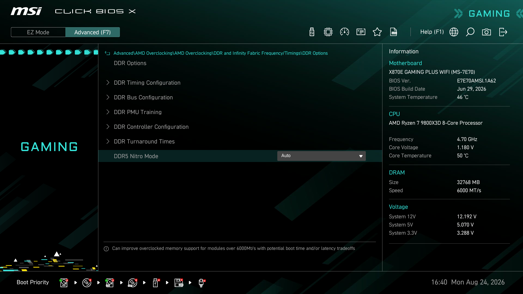Click the Motherboard section heading
This screenshot has width=523, height=294.
click(405, 63)
